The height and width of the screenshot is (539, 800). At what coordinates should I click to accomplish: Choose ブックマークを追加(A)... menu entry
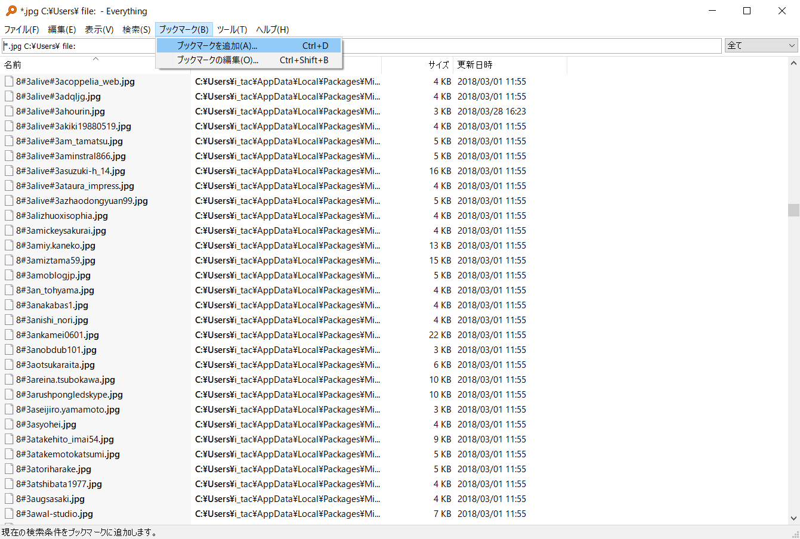[249, 45]
